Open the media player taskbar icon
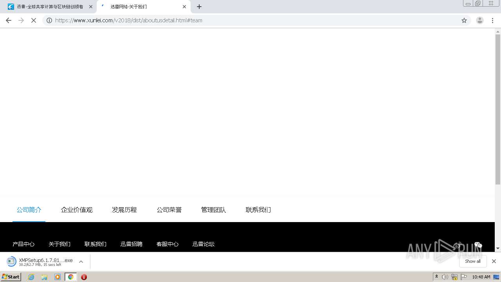Viewport: 501px width, 282px height. pyautogui.click(x=58, y=277)
